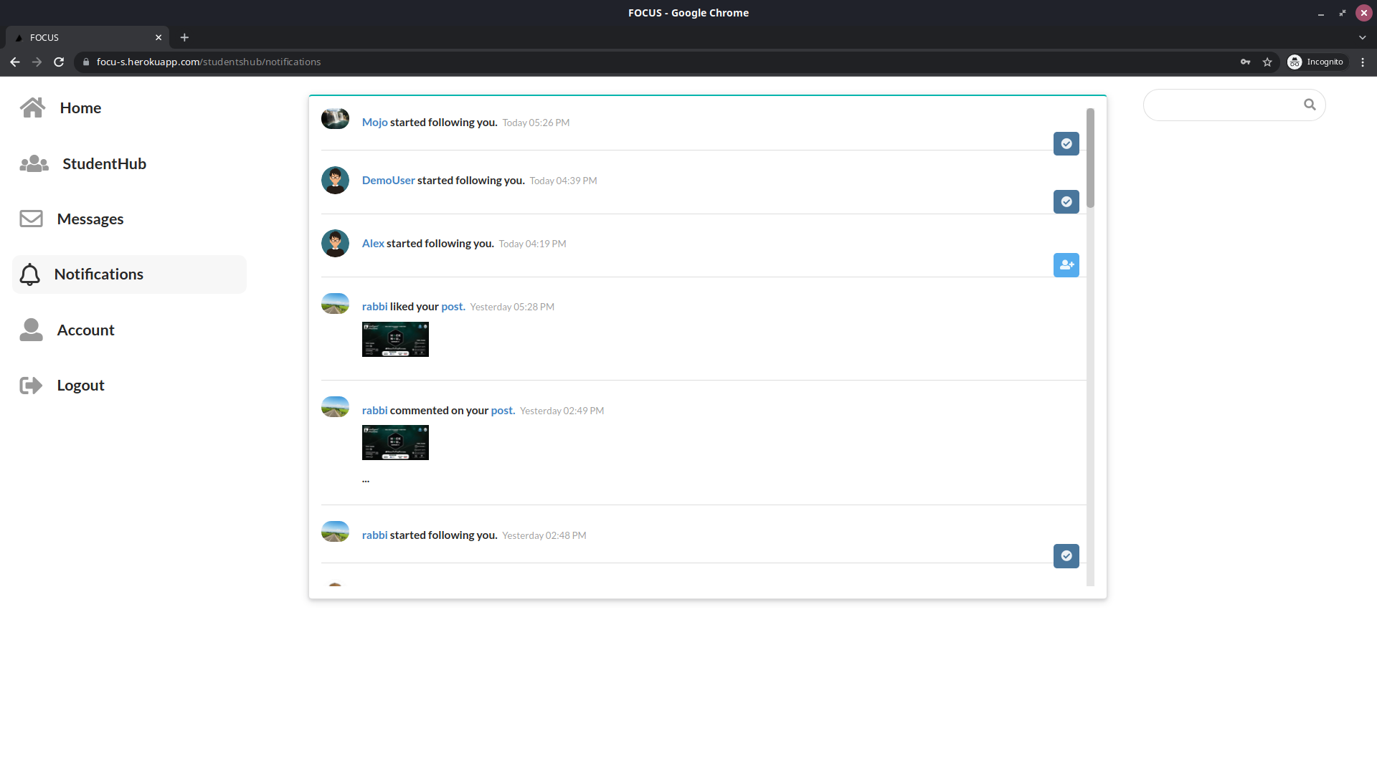Open Messages via the envelope icon
1377x774 pixels.
(x=32, y=219)
